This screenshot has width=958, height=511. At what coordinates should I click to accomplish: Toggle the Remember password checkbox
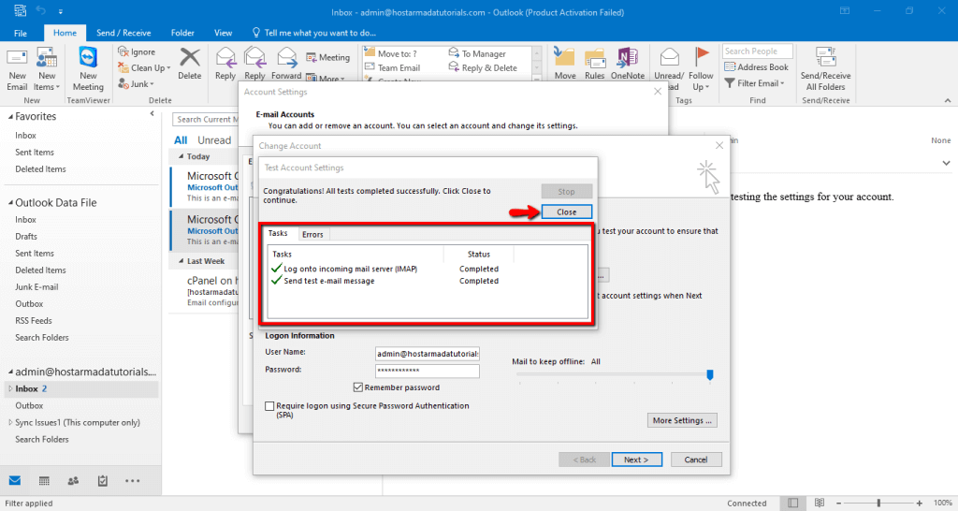coord(358,387)
